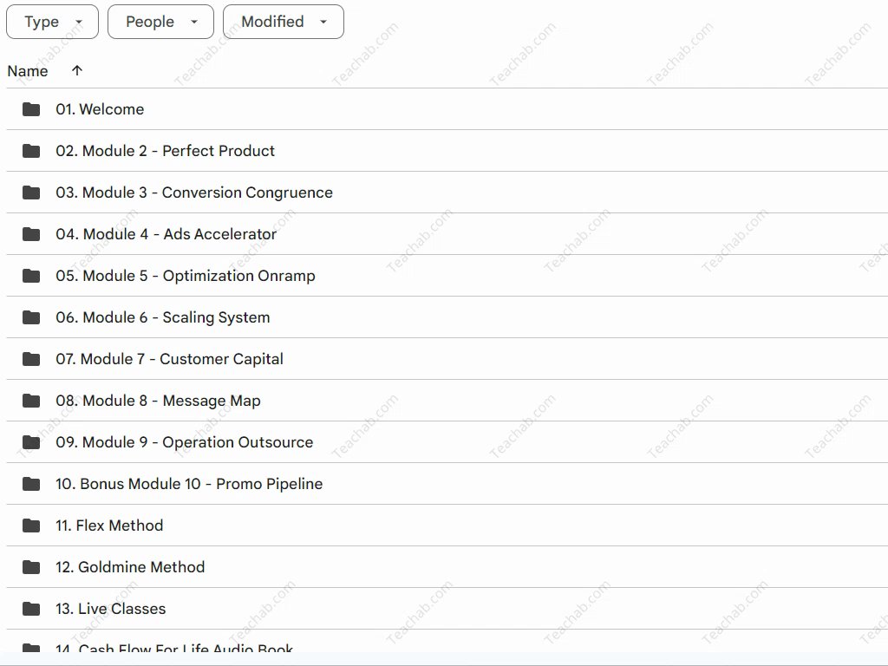Open the Type filter dropdown
This screenshot has height=666, width=888.
[52, 22]
